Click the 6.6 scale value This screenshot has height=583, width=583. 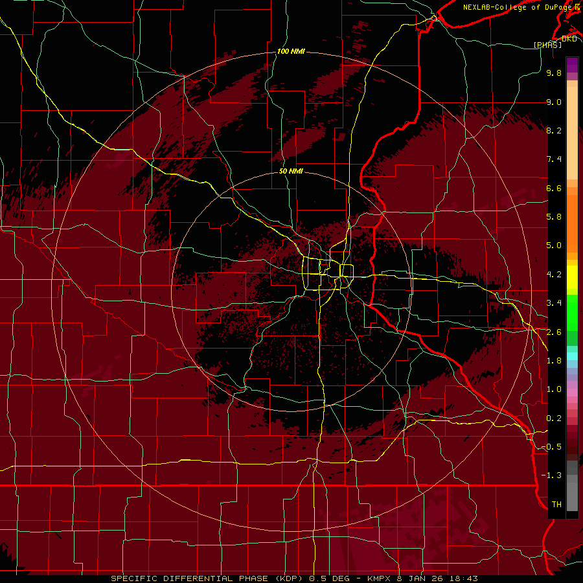tap(554, 188)
